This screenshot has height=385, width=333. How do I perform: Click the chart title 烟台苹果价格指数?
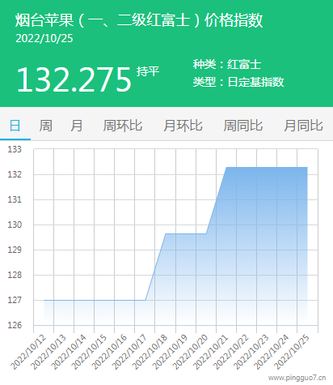pos(139,20)
